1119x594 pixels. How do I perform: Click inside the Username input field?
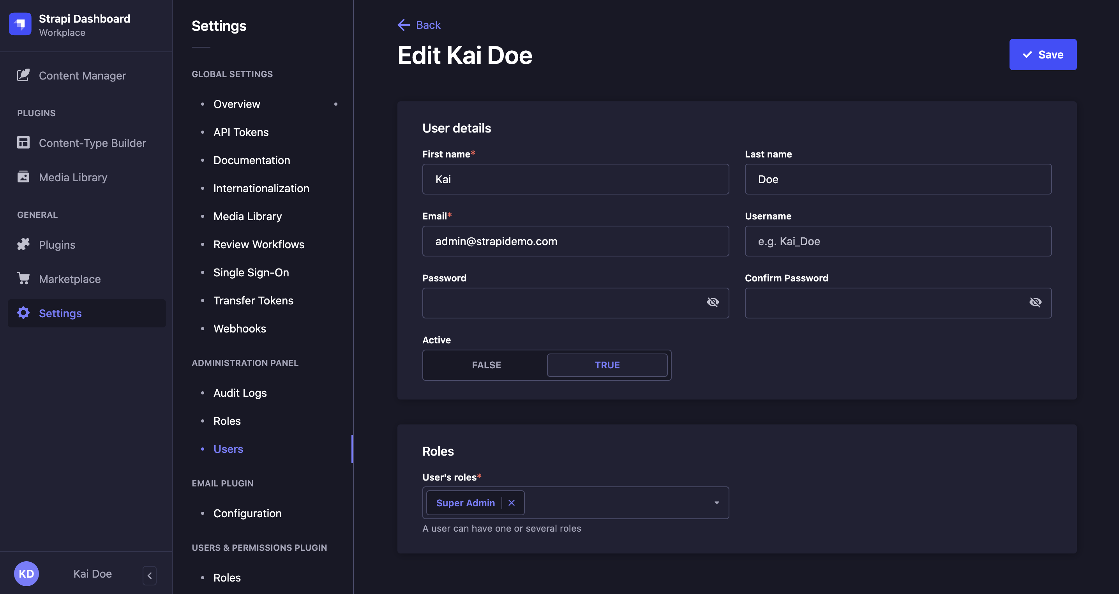(897, 241)
